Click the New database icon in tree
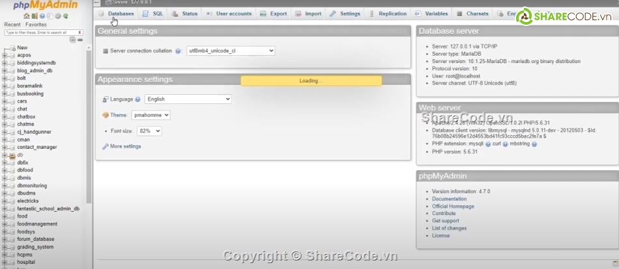Screen dimensions: 619x269 pyautogui.click(x=12, y=48)
